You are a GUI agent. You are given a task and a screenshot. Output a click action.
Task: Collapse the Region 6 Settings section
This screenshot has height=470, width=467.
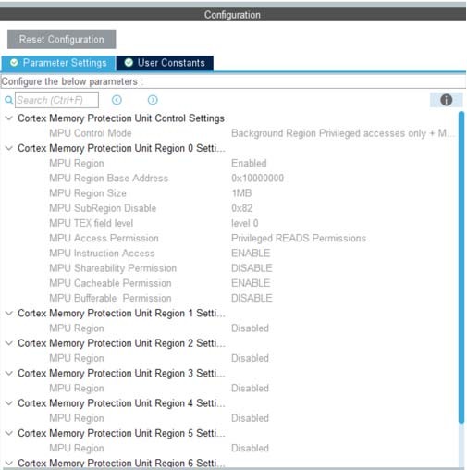[x=9, y=463]
